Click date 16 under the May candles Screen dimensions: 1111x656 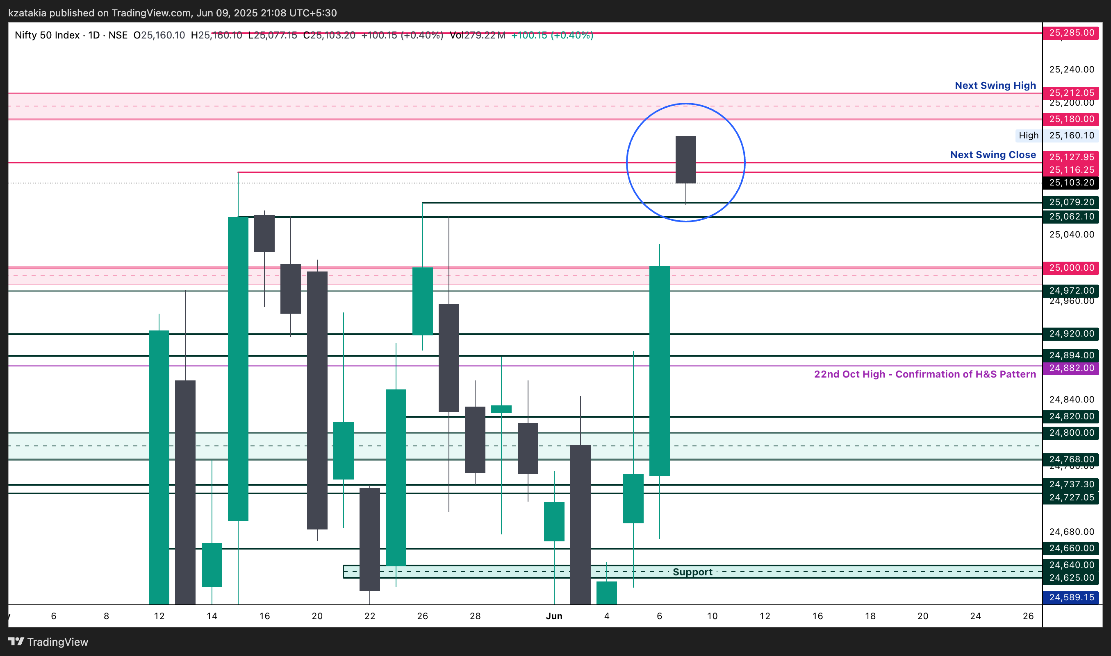(x=264, y=616)
